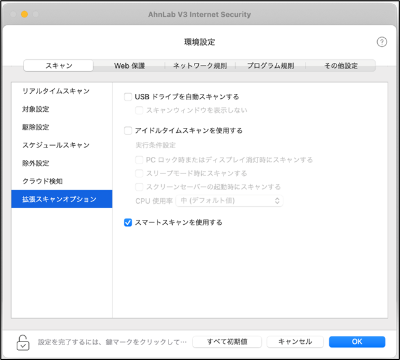The image size is (400, 360).
Task: Select 対象設定 in the sidebar
Action: (x=62, y=109)
